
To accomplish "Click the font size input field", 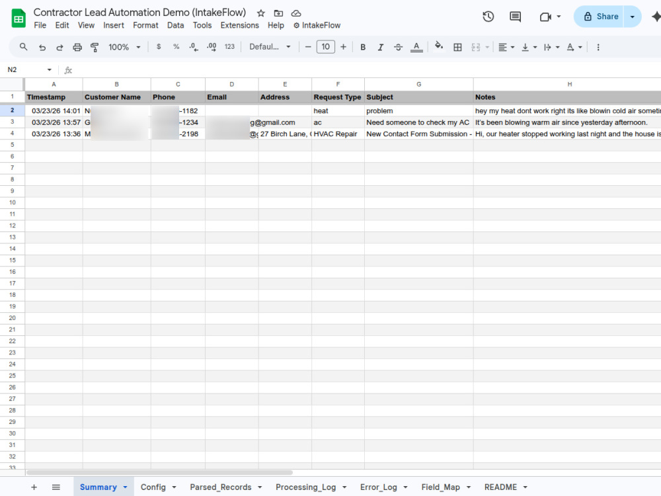I will (325, 47).
